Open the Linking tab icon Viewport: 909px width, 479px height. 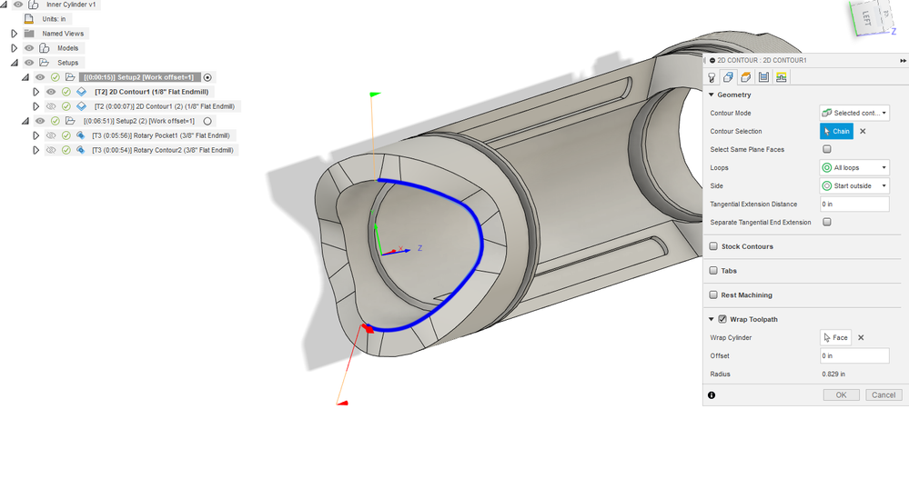[x=781, y=77]
